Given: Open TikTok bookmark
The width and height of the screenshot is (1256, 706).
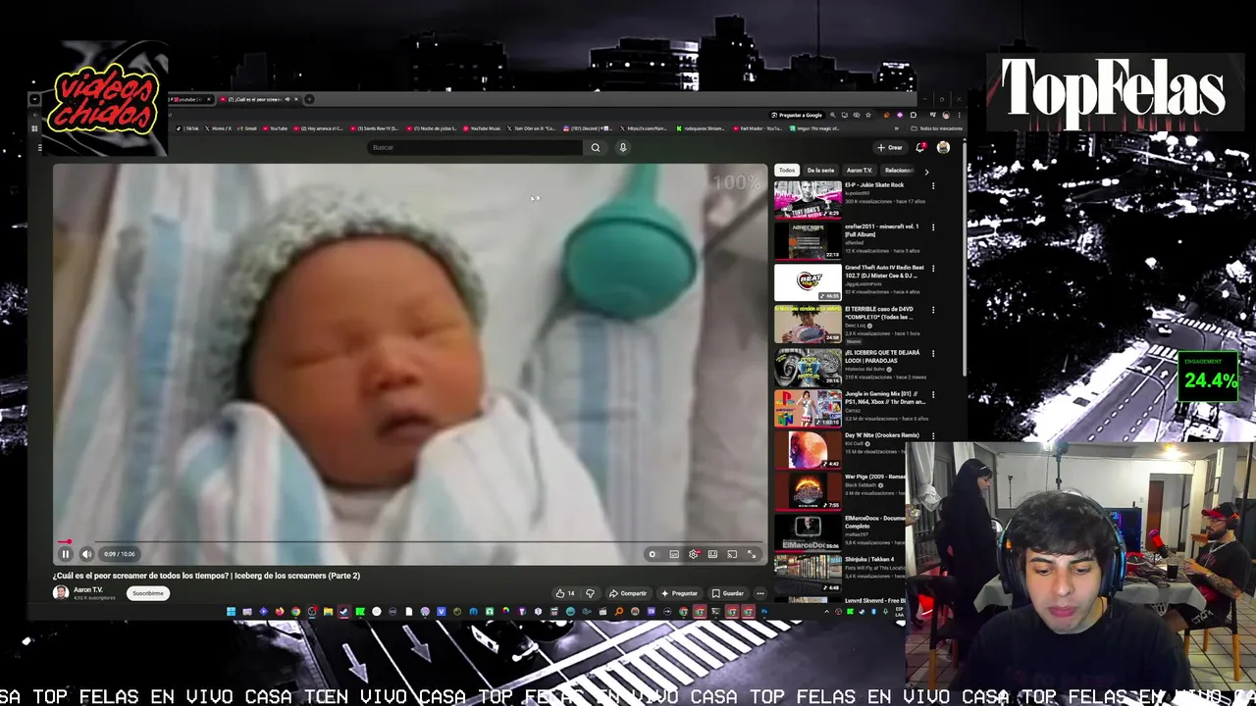Looking at the screenshot, I should (x=188, y=128).
